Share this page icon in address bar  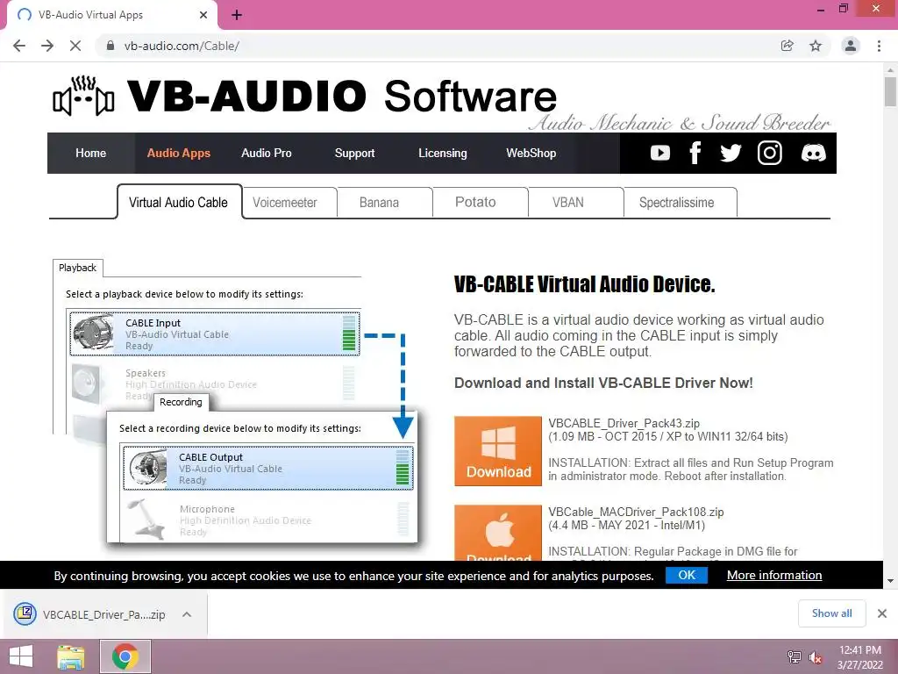click(788, 46)
